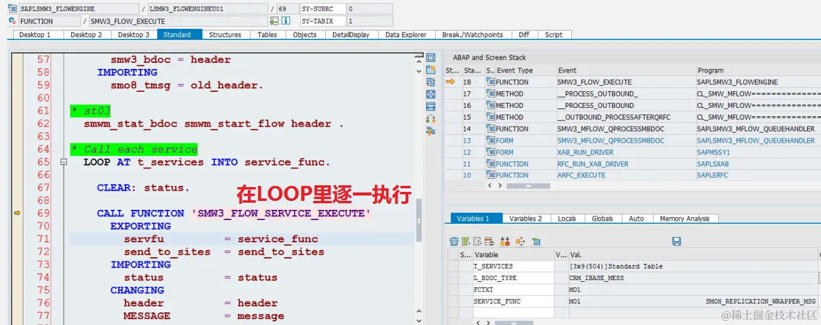This screenshot has height=325, width=821.
Task: Click the empty variable name cell in Variables
Action: point(513,312)
